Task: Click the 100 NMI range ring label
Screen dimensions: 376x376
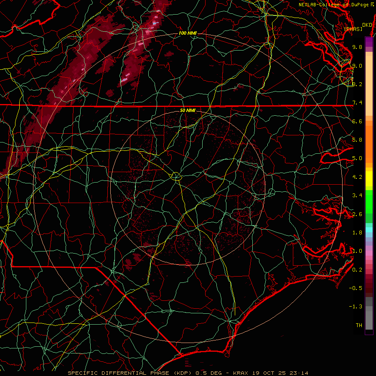Action: [x=188, y=33]
